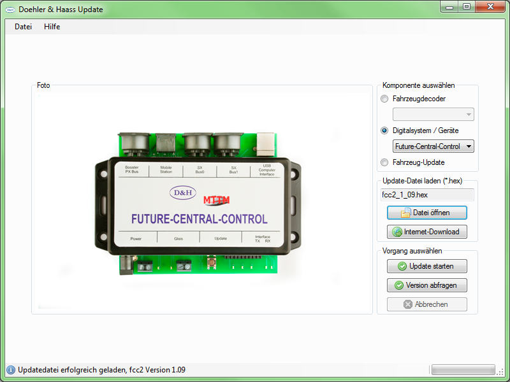Click the 'Komponente auswählen' group label
The width and height of the screenshot is (510, 382).
tap(419, 85)
